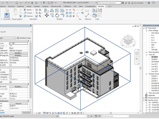Screen dimensions: 159x119
Task: Select the Align tool icon
Action: (x=47, y=10)
